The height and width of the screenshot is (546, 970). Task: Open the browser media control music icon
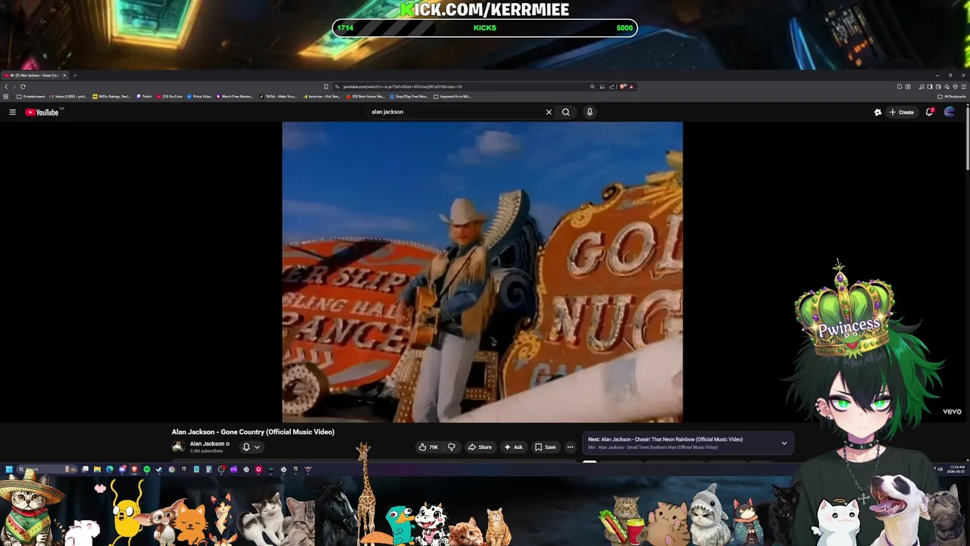pyautogui.click(x=921, y=86)
